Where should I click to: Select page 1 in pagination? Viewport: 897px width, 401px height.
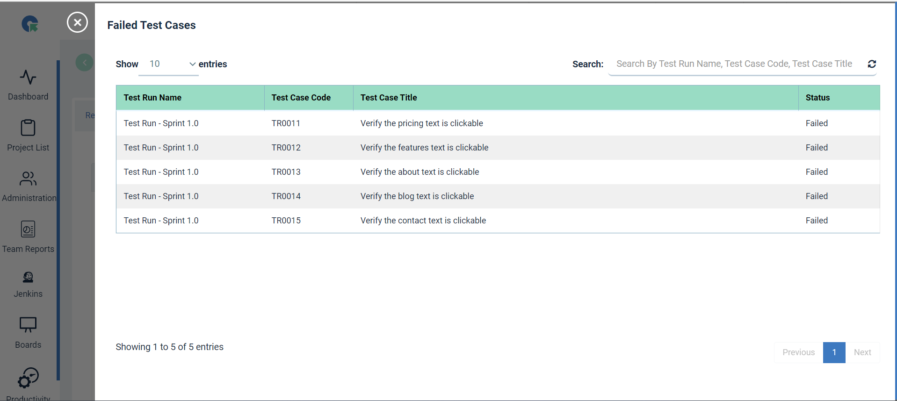(834, 352)
